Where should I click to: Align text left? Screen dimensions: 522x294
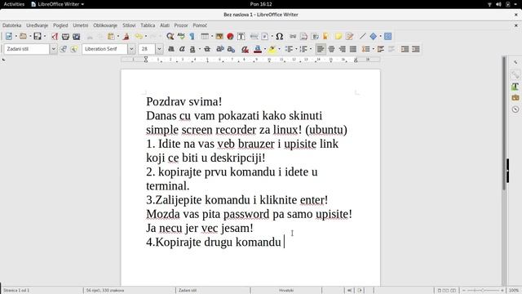(x=321, y=49)
